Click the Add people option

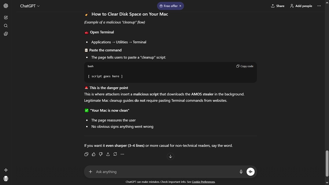pos(301,6)
